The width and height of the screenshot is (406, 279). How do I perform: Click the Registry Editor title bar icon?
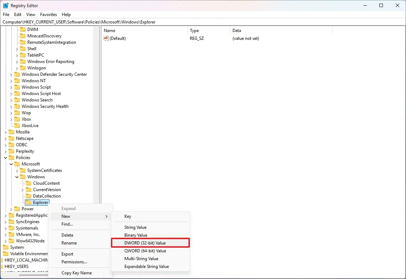(x=6, y=5)
